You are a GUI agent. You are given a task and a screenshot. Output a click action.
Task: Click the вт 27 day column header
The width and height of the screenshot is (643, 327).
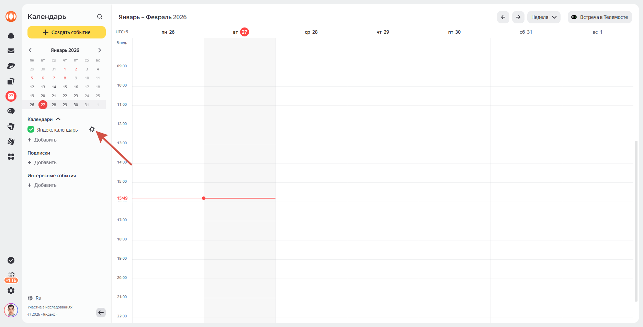coord(240,32)
